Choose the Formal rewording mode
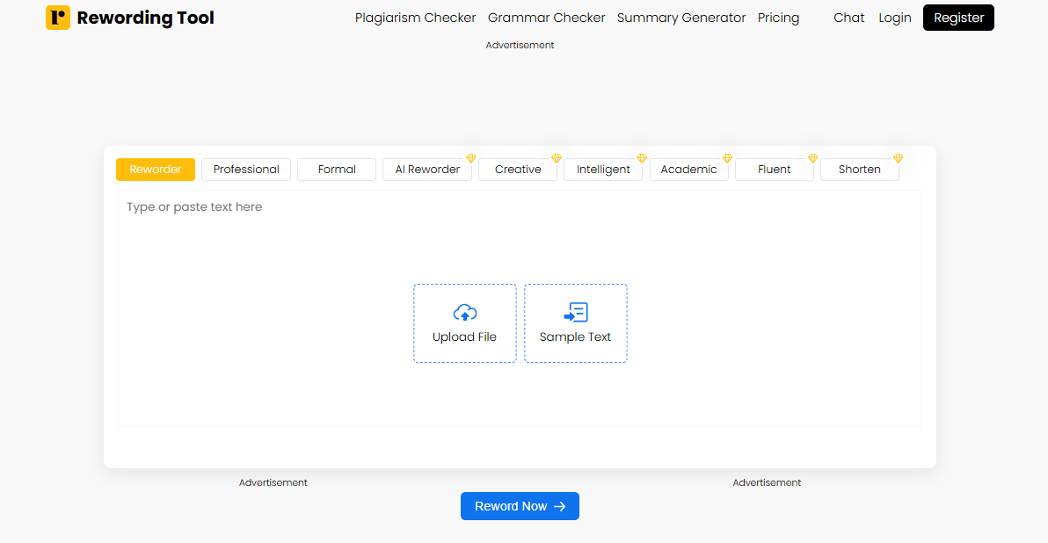Screen dimensions: 1048x543 [337, 170]
